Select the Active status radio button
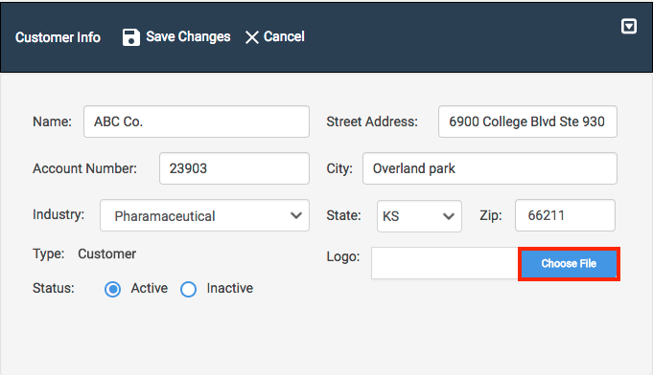 click(112, 289)
